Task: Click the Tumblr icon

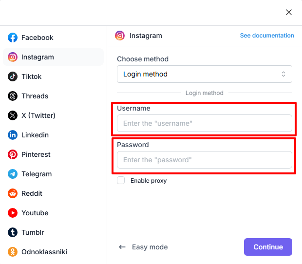Action: pos(13,232)
